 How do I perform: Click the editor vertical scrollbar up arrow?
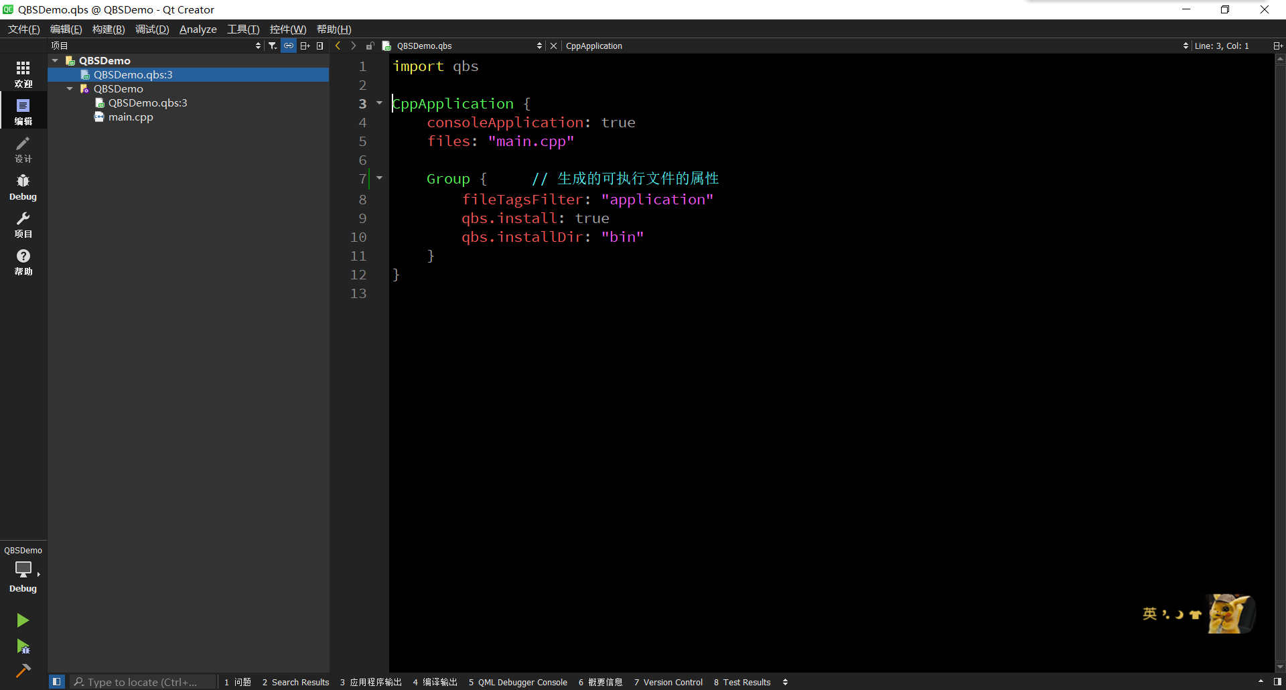pos(1280,59)
